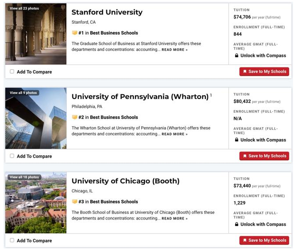Expand Stanford description via READ MORE
Screen dimensions: 297x252
coord(175,50)
